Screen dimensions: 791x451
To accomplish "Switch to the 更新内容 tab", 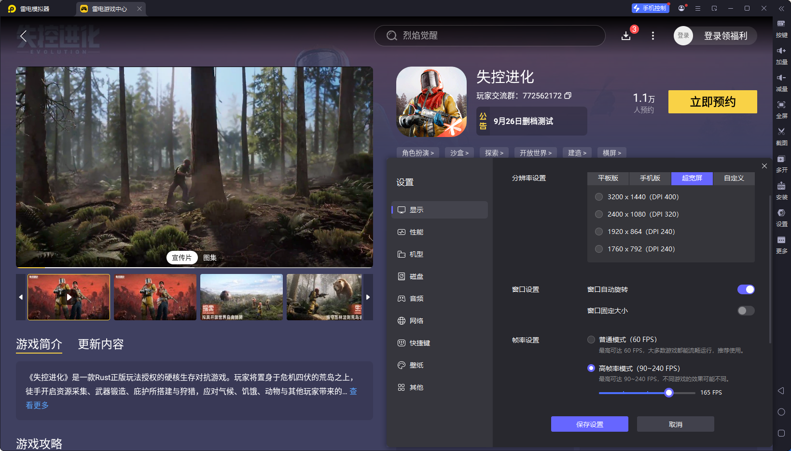I will click(x=100, y=344).
